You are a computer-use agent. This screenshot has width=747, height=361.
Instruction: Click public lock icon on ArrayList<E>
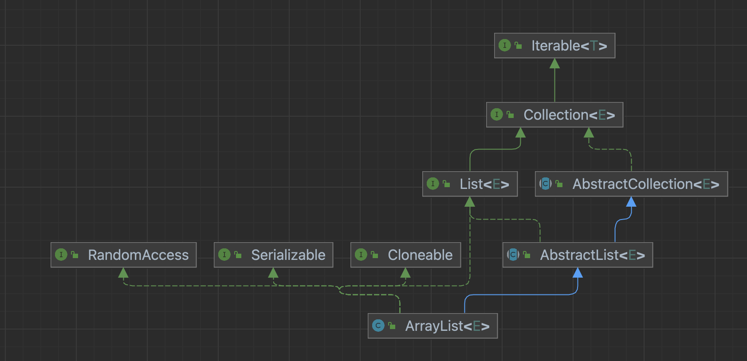[392, 326]
